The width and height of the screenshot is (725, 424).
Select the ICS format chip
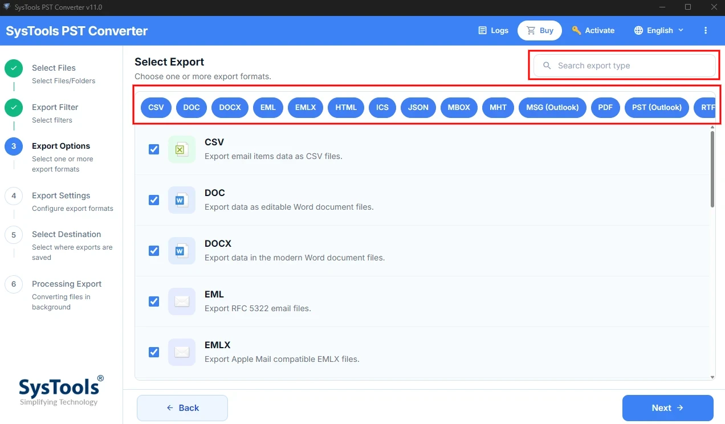[x=382, y=107]
